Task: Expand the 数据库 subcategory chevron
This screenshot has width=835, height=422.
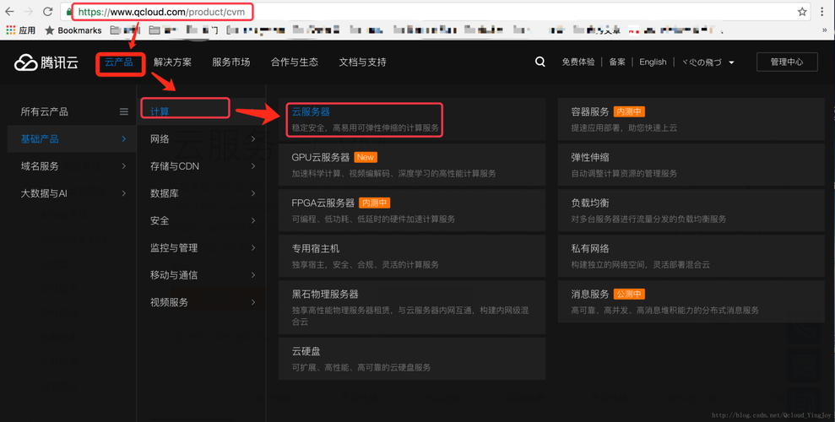Action: click(x=253, y=193)
